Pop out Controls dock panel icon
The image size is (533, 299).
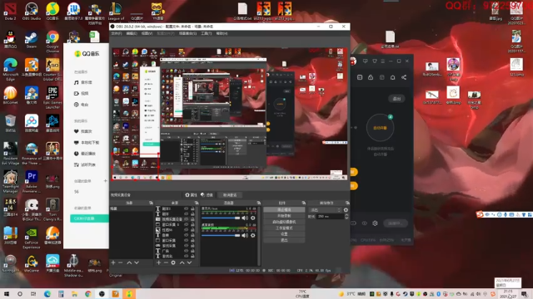303,203
